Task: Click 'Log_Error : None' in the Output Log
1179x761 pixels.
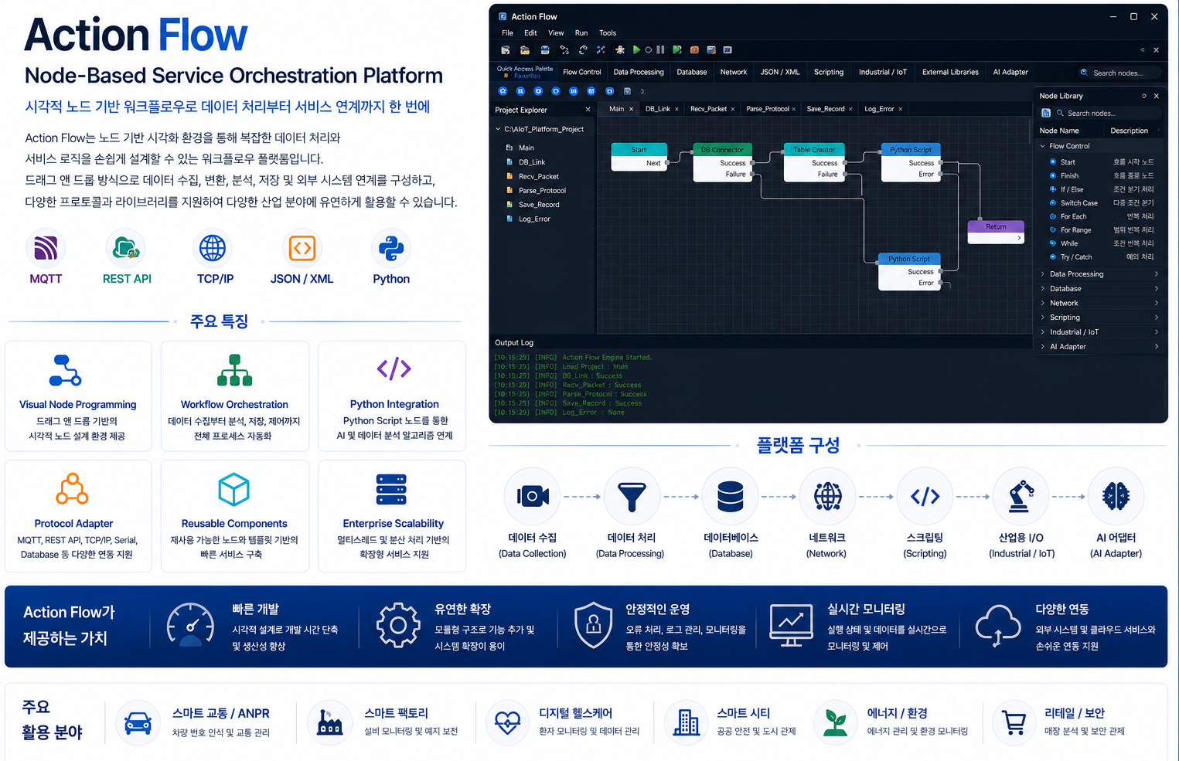Action: (x=593, y=413)
